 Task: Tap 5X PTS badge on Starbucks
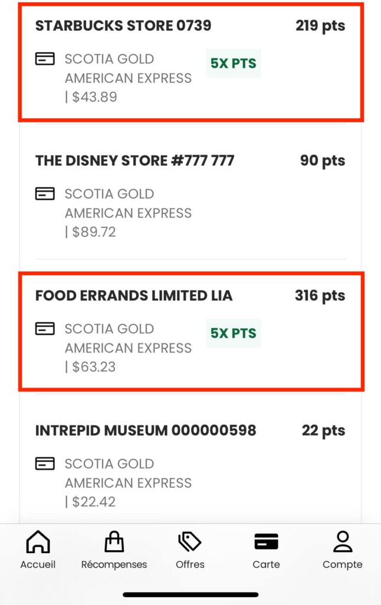[x=233, y=64]
